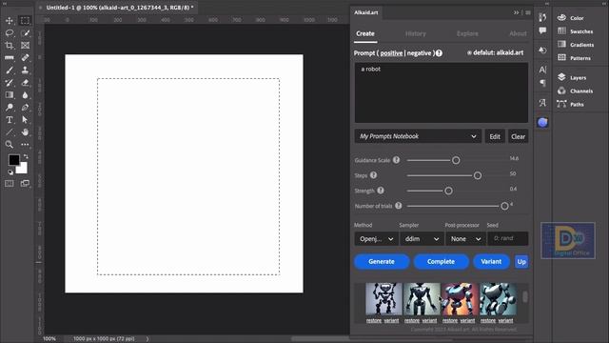Select the Eraser tool
Screen dimensions: 609x343
point(26,83)
